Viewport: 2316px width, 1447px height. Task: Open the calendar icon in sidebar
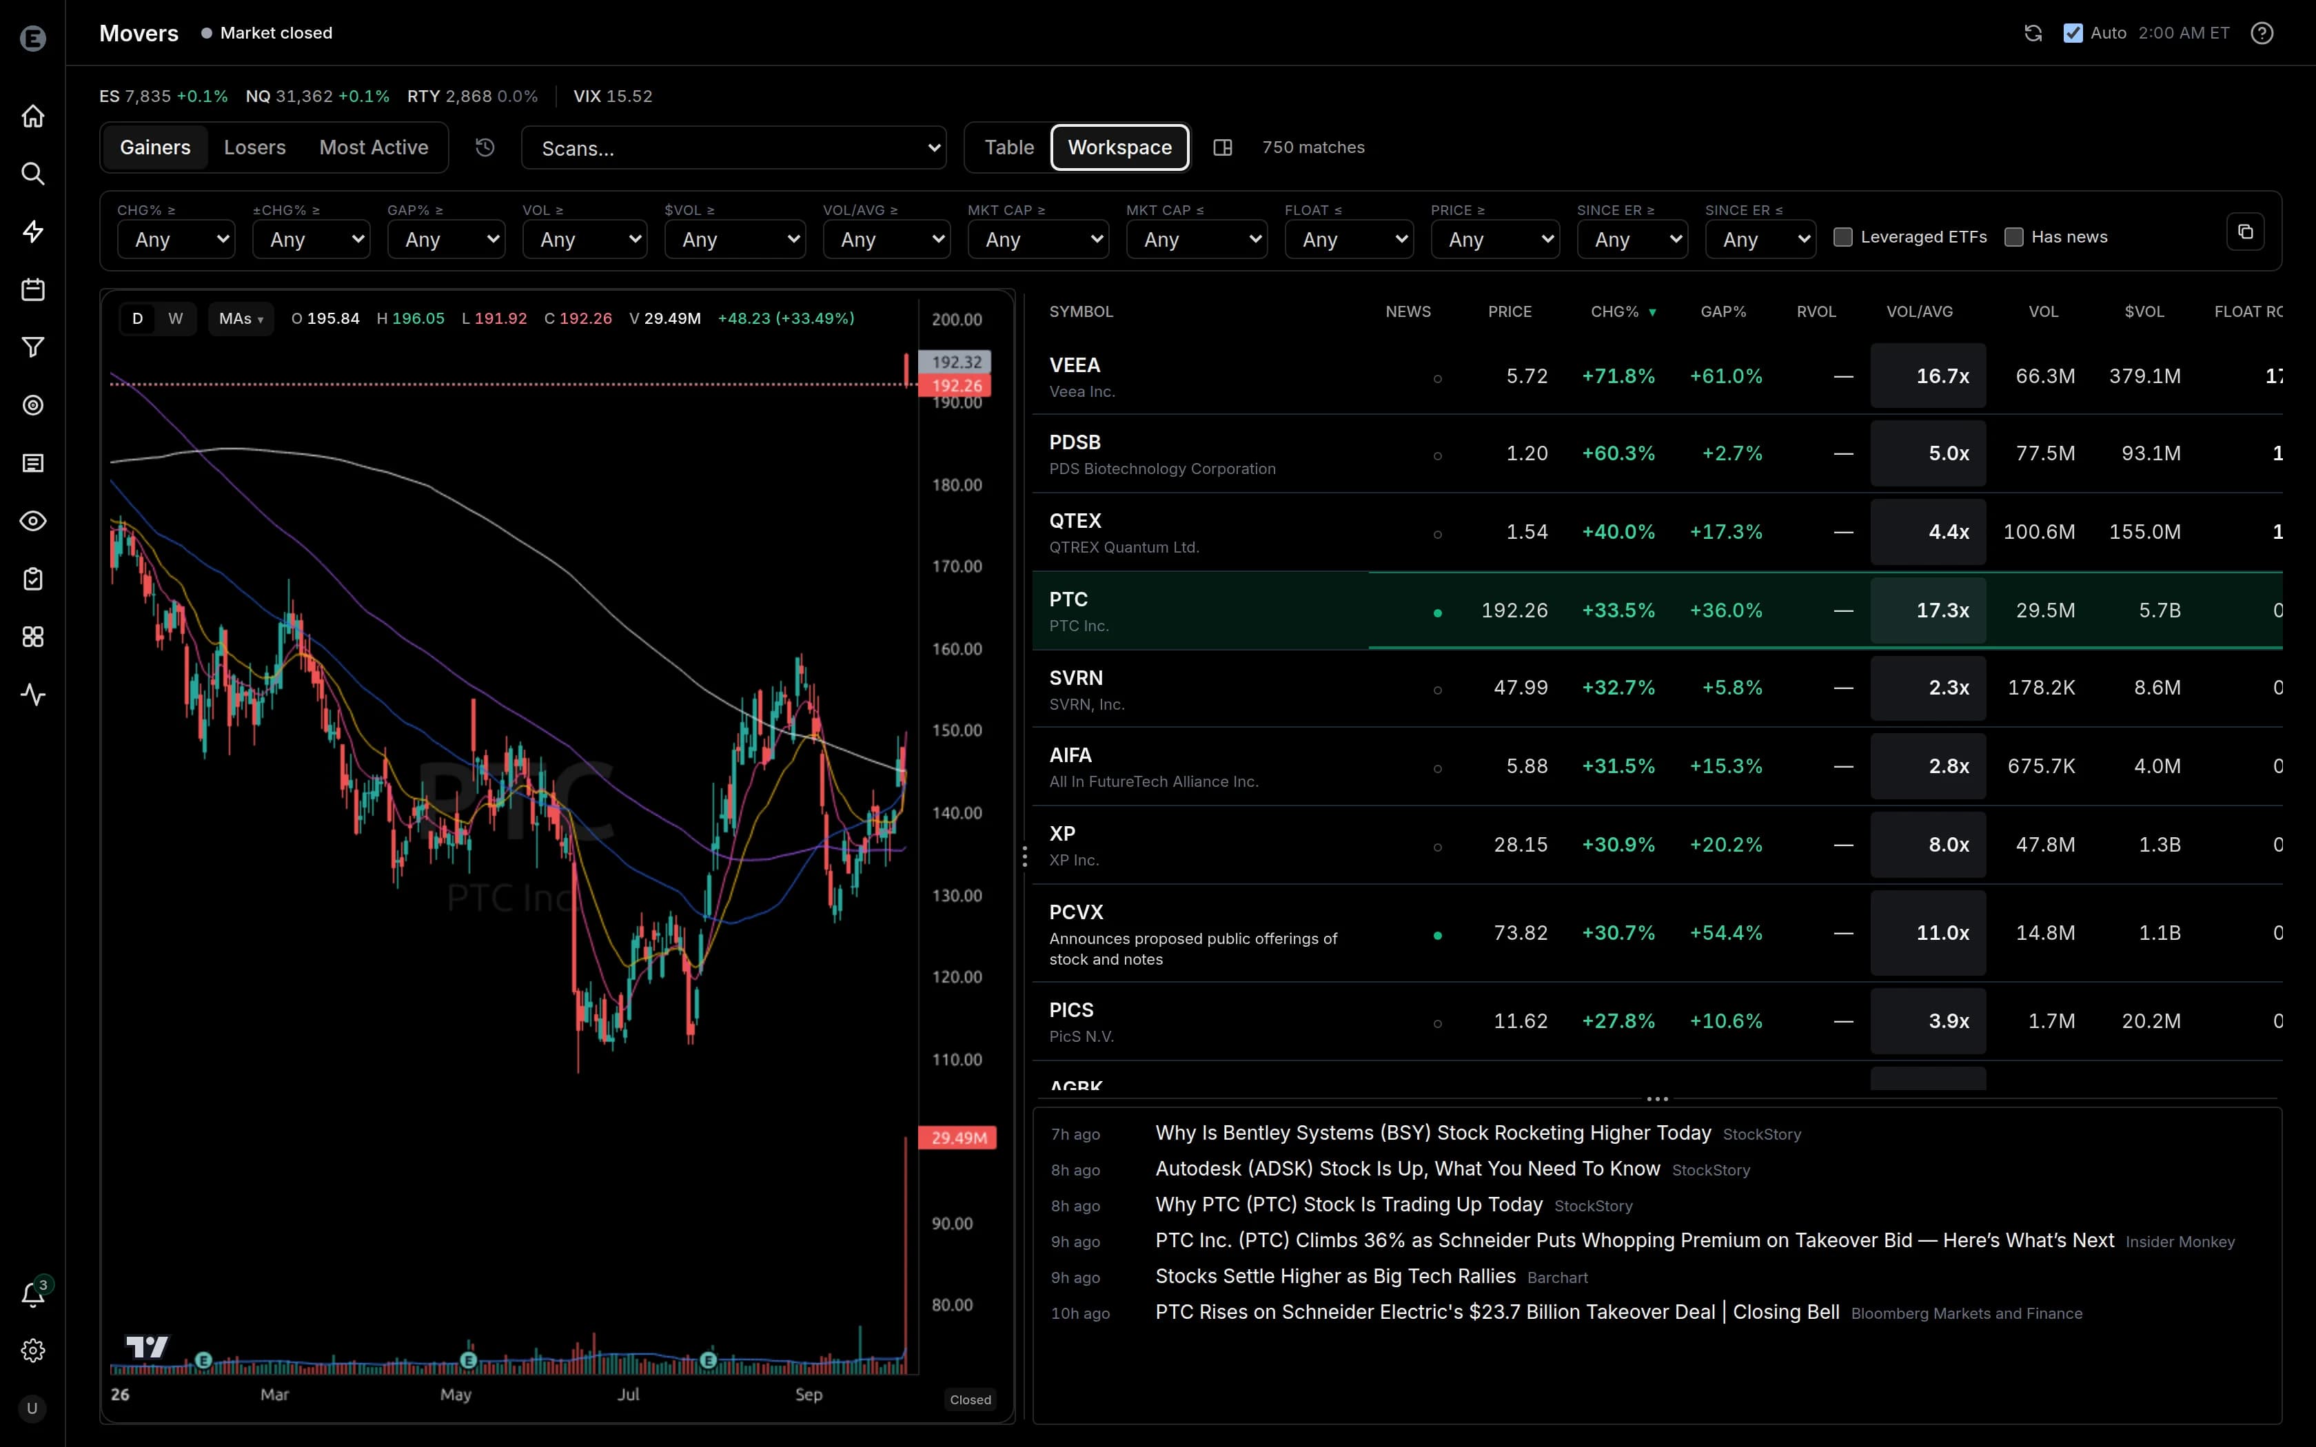point(32,289)
